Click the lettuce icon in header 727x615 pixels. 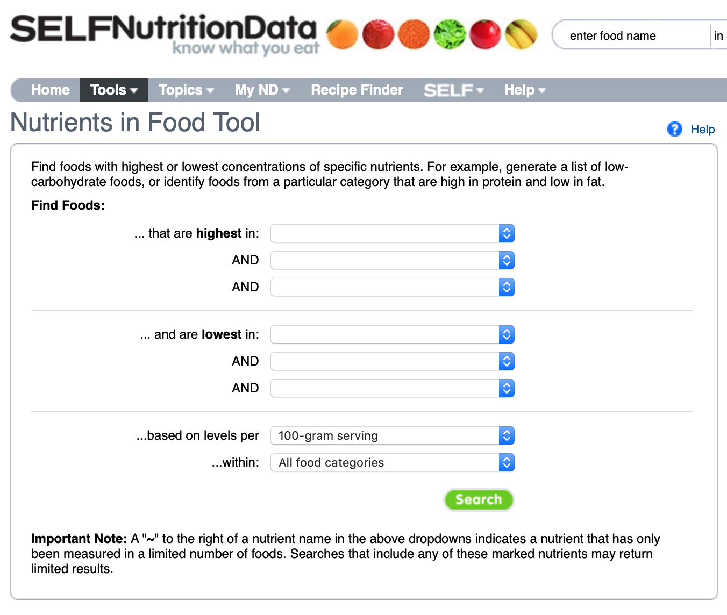tap(450, 34)
